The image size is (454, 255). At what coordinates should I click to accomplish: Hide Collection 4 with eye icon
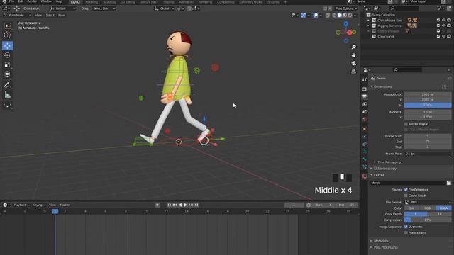tap(443, 36)
